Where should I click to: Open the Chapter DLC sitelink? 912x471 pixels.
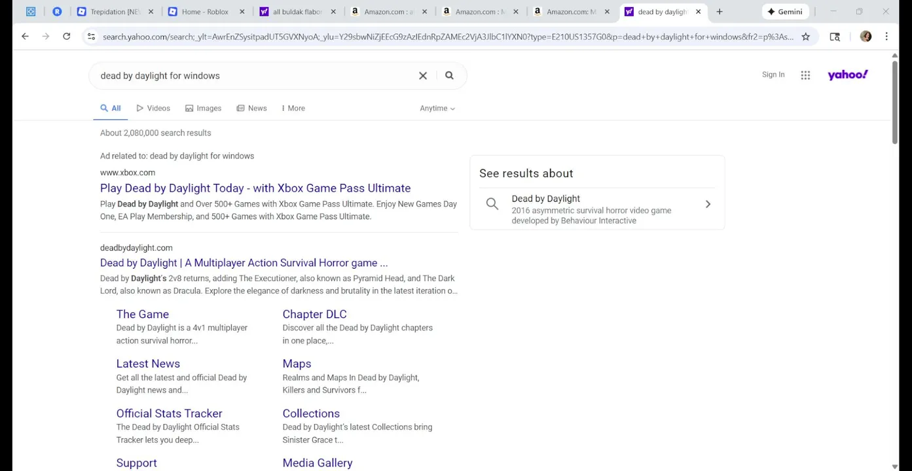[314, 315]
